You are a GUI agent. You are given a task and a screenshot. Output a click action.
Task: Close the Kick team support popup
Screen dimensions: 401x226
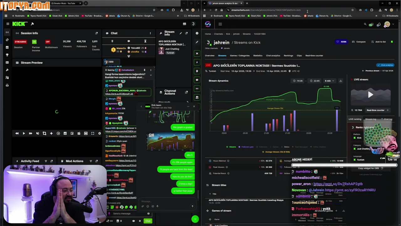(194, 106)
